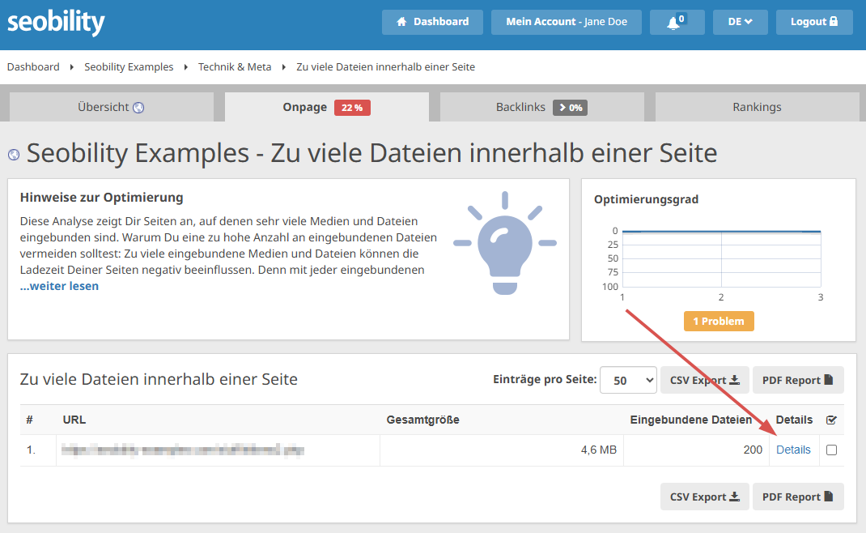The height and width of the screenshot is (533, 866).
Task: Click the Eingebundene Dateien column header
Action: [x=690, y=420]
